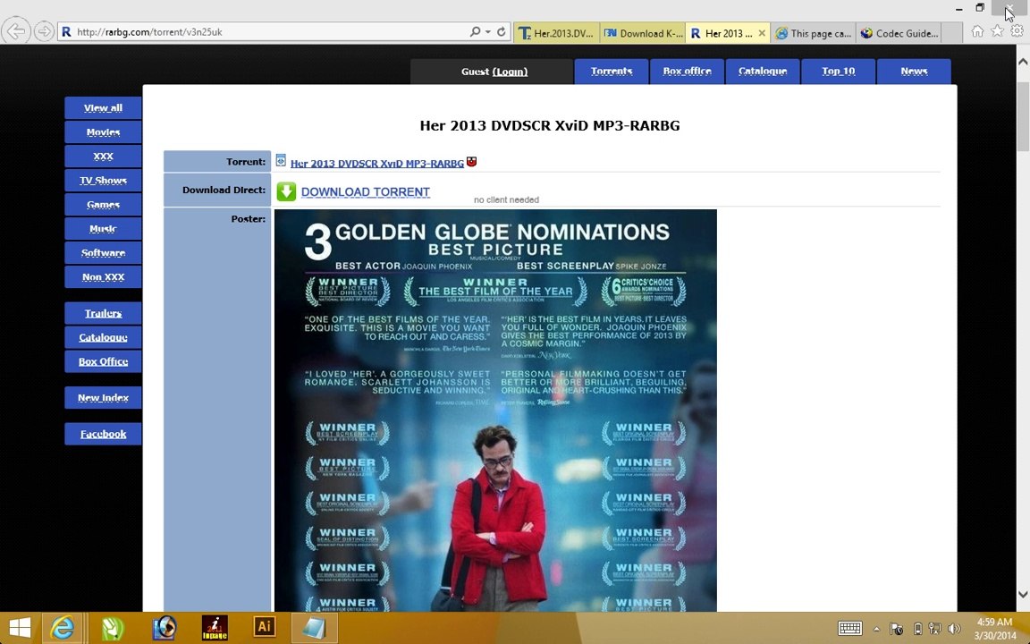Open browser Tools gear icon
Viewport: 1030px width, 644px height.
tap(1017, 31)
